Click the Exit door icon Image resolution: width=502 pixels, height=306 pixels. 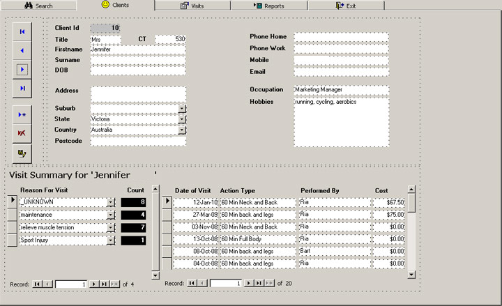tap(340, 6)
